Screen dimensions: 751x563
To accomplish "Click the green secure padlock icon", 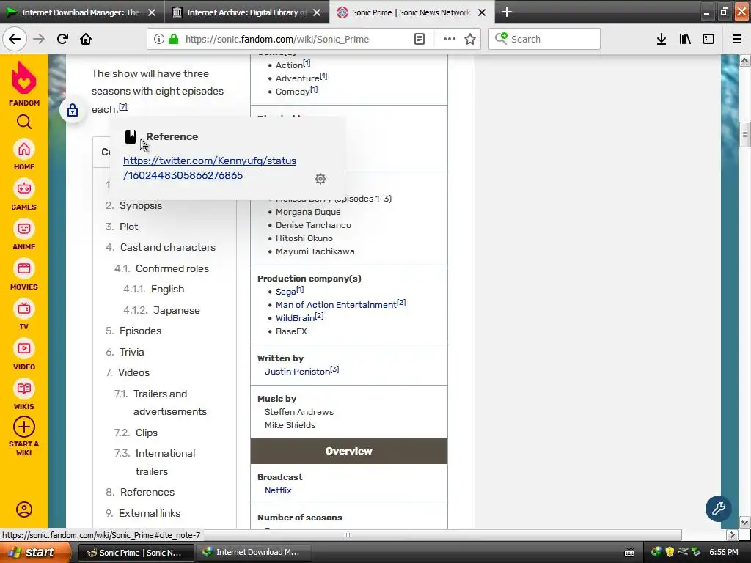I will click(x=174, y=39).
